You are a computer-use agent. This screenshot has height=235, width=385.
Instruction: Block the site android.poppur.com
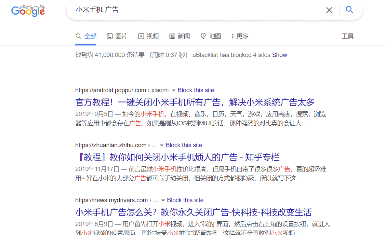coord(196,90)
